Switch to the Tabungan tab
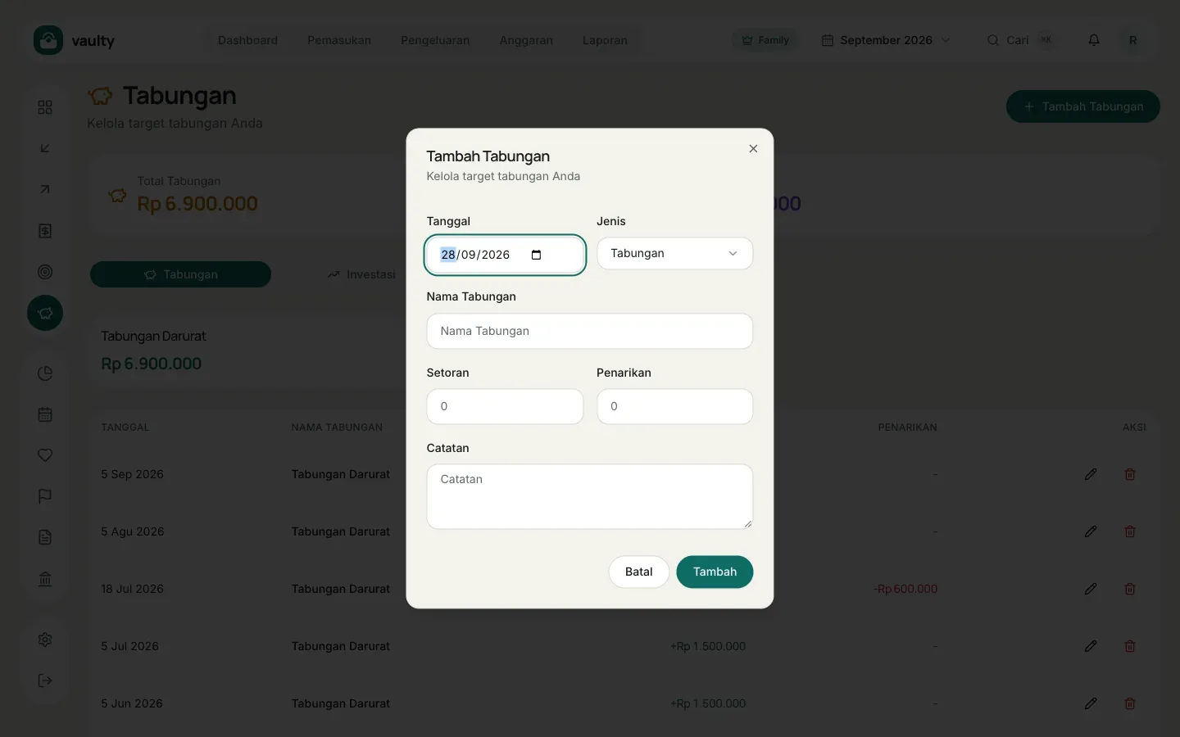 [x=180, y=274]
